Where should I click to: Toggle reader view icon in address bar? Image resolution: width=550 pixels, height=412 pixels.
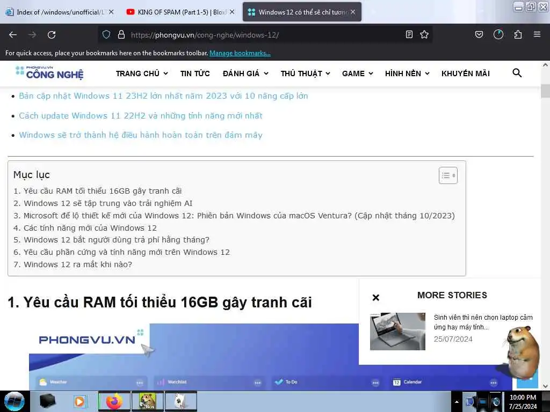[x=409, y=34]
